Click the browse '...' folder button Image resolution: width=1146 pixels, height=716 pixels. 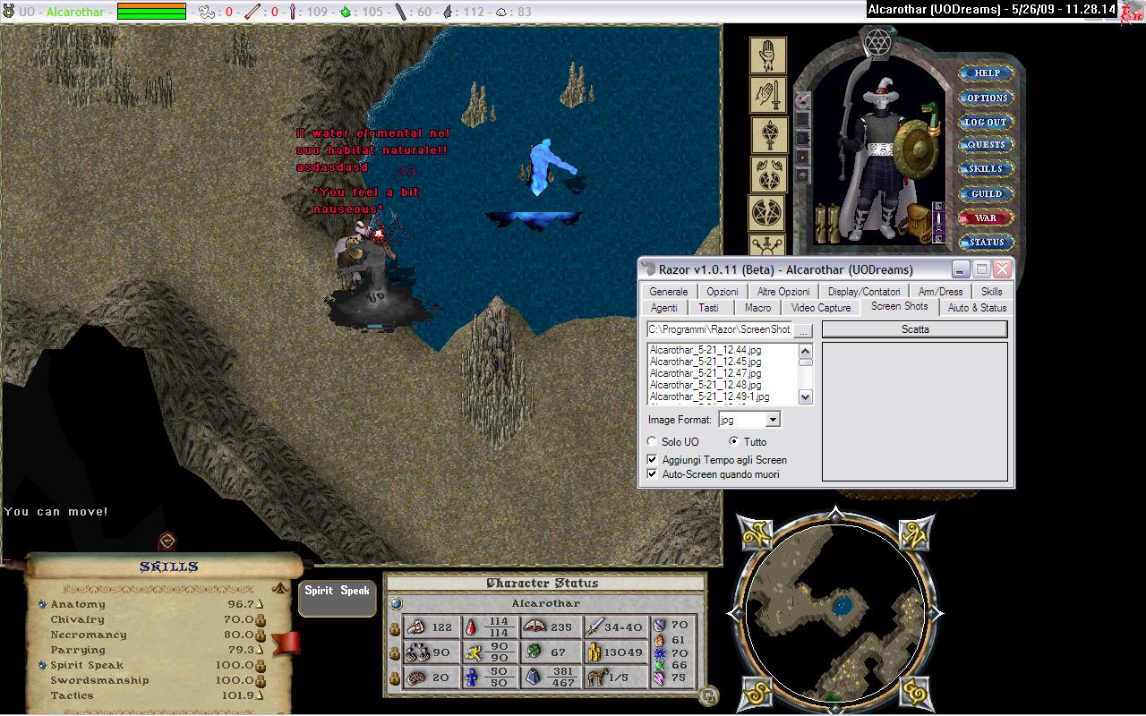click(804, 330)
